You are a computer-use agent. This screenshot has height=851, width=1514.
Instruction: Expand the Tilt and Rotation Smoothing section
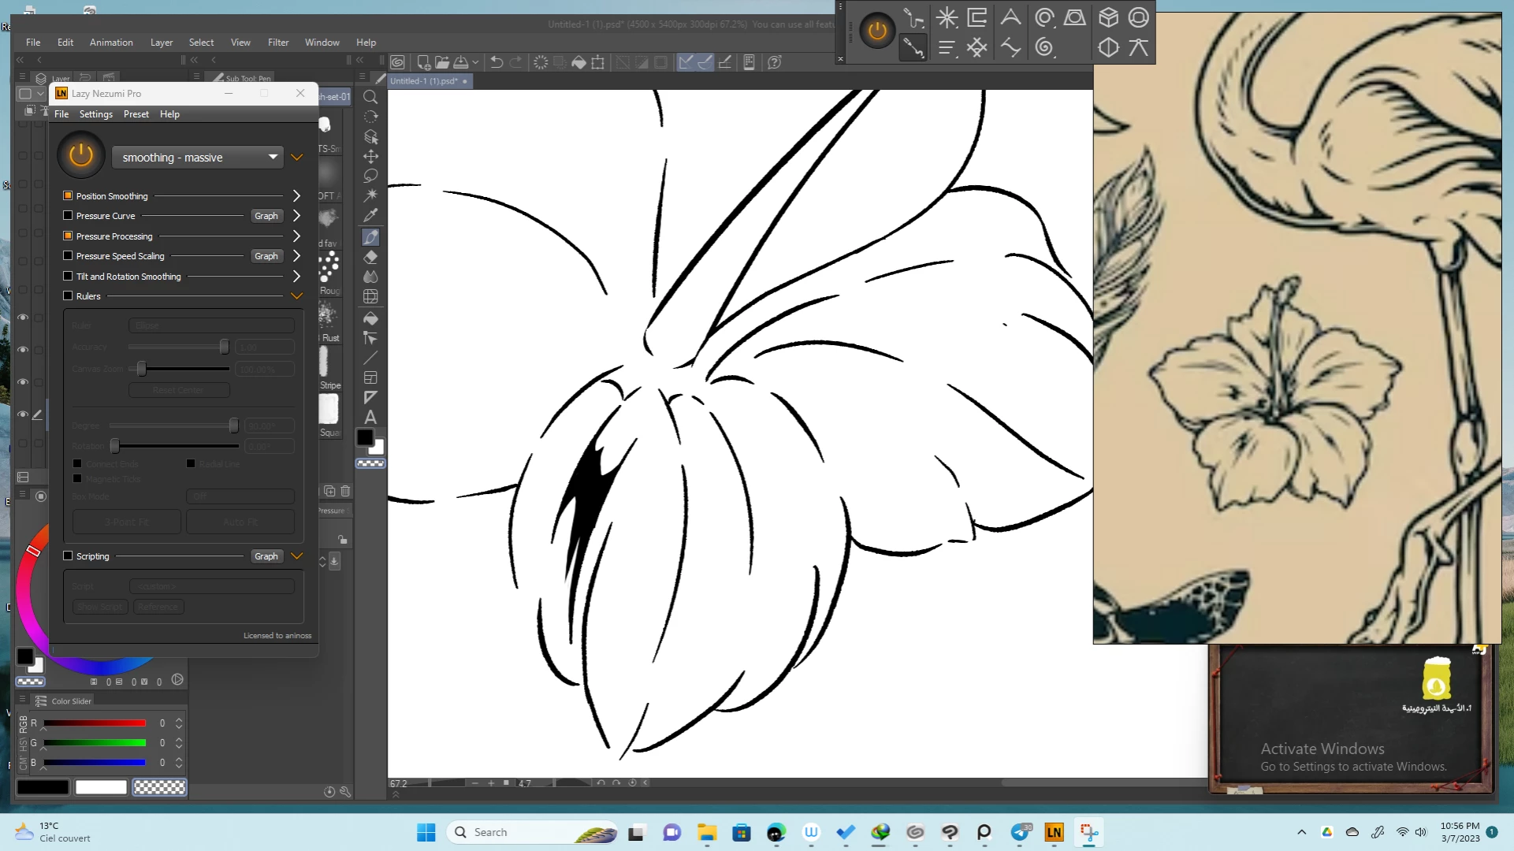click(296, 277)
